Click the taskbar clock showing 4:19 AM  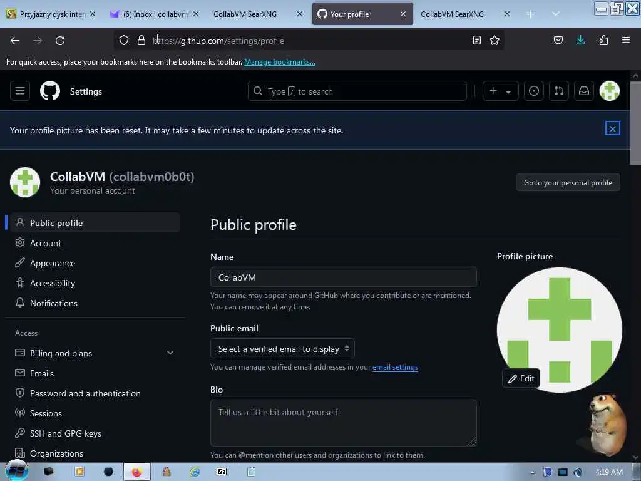[608, 472]
